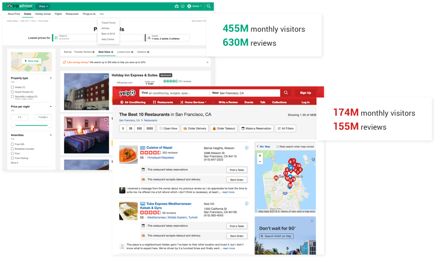Image resolution: width=436 pixels, height=259 pixels.
Task: Open the TripAdvisor trips suitcase icon
Action: [x=176, y=6]
